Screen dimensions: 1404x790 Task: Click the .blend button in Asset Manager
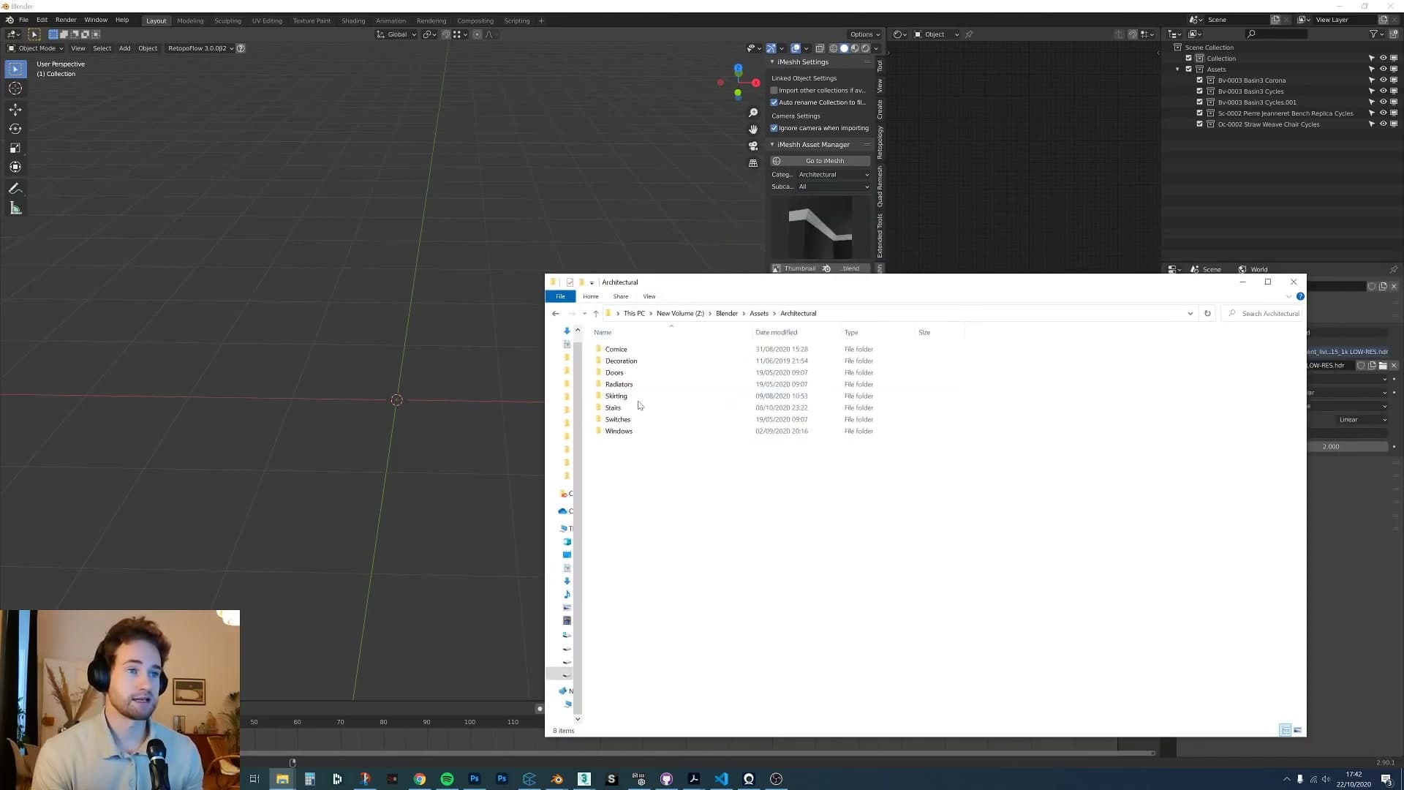(x=846, y=268)
